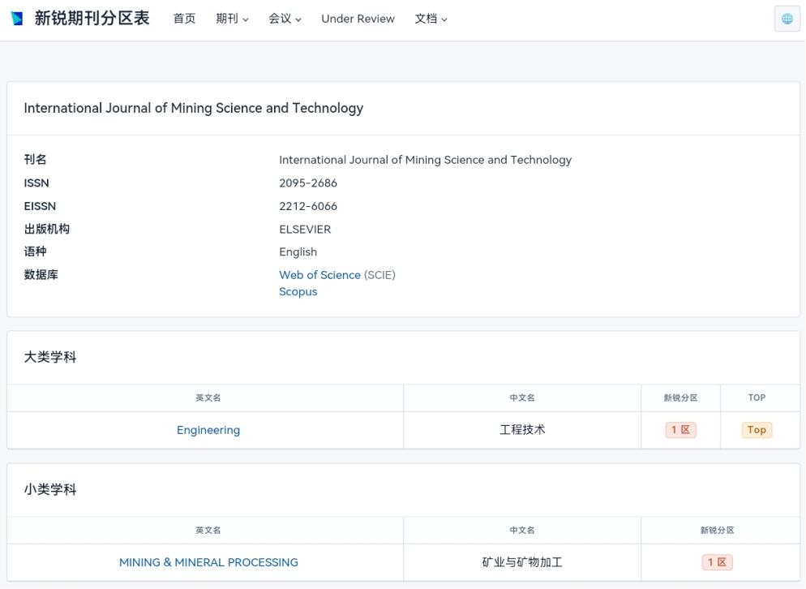The height and width of the screenshot is (589, 806).
Task: Open the Scopus database link
Action: point(298,292)
